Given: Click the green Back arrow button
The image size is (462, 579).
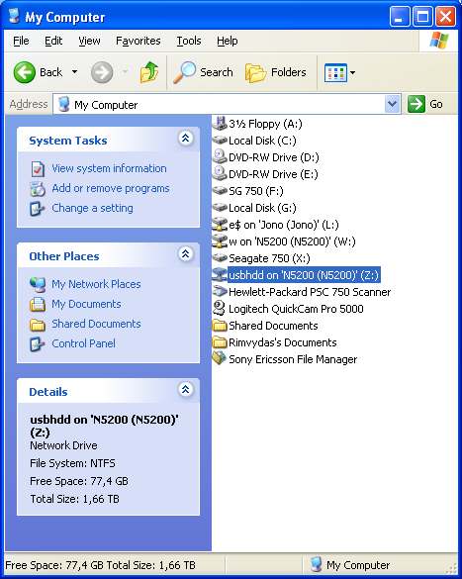Looking at the screenshot, I should [25, 72].
